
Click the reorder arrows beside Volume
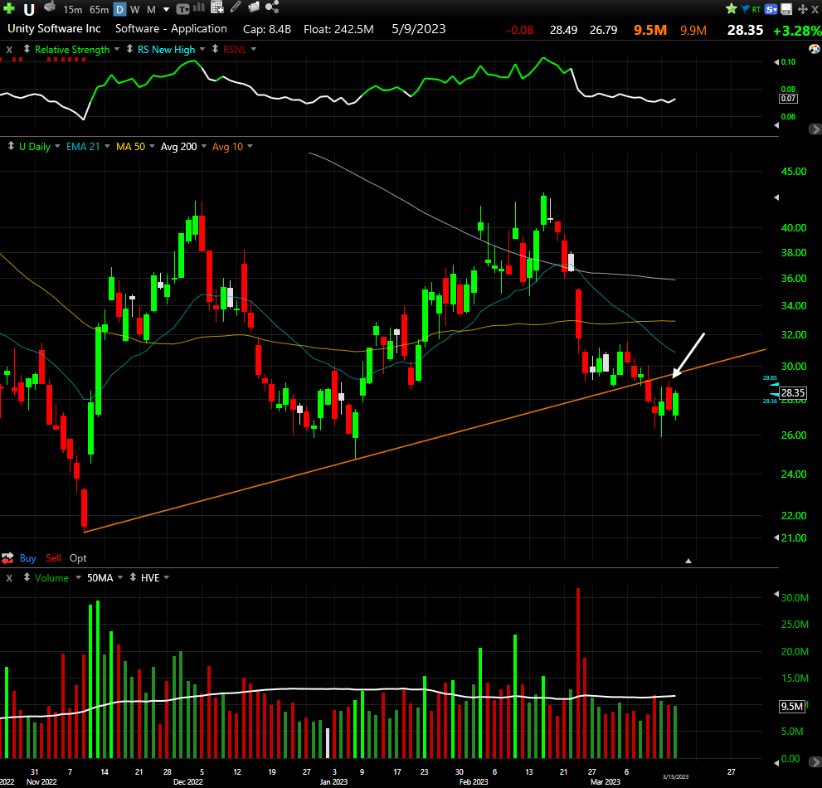(x=27, y=577)
